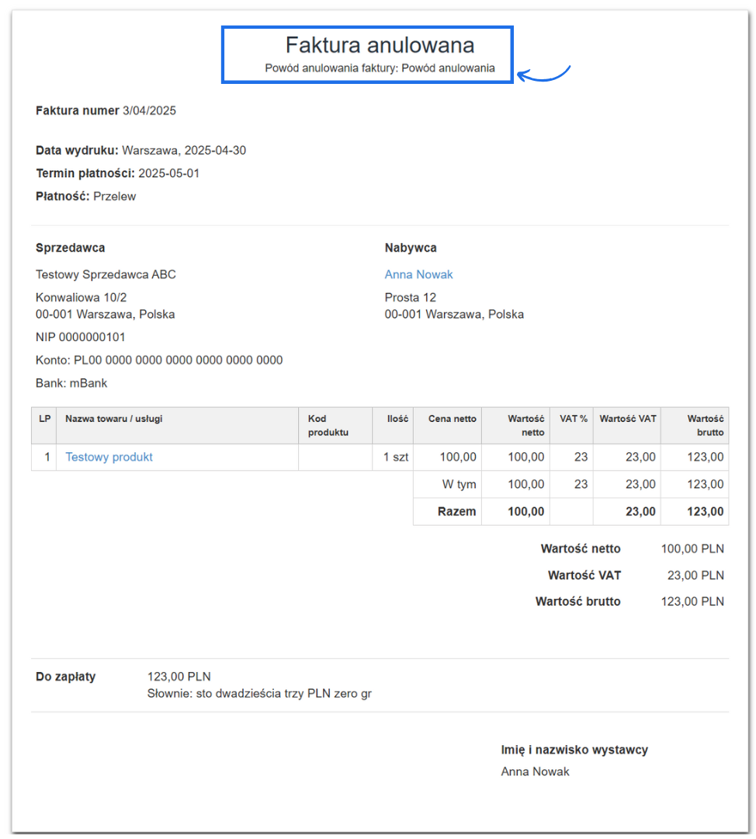The width and height of the screenshot is (756, 839).
Task: Select the Konto bank account number
Action: 178,360
